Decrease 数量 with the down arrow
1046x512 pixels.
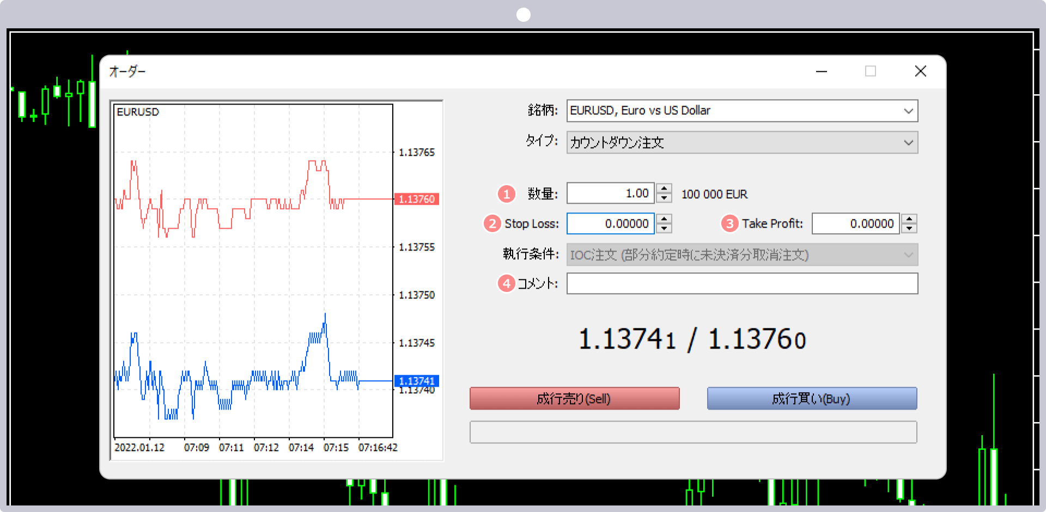tap(664, 198)
